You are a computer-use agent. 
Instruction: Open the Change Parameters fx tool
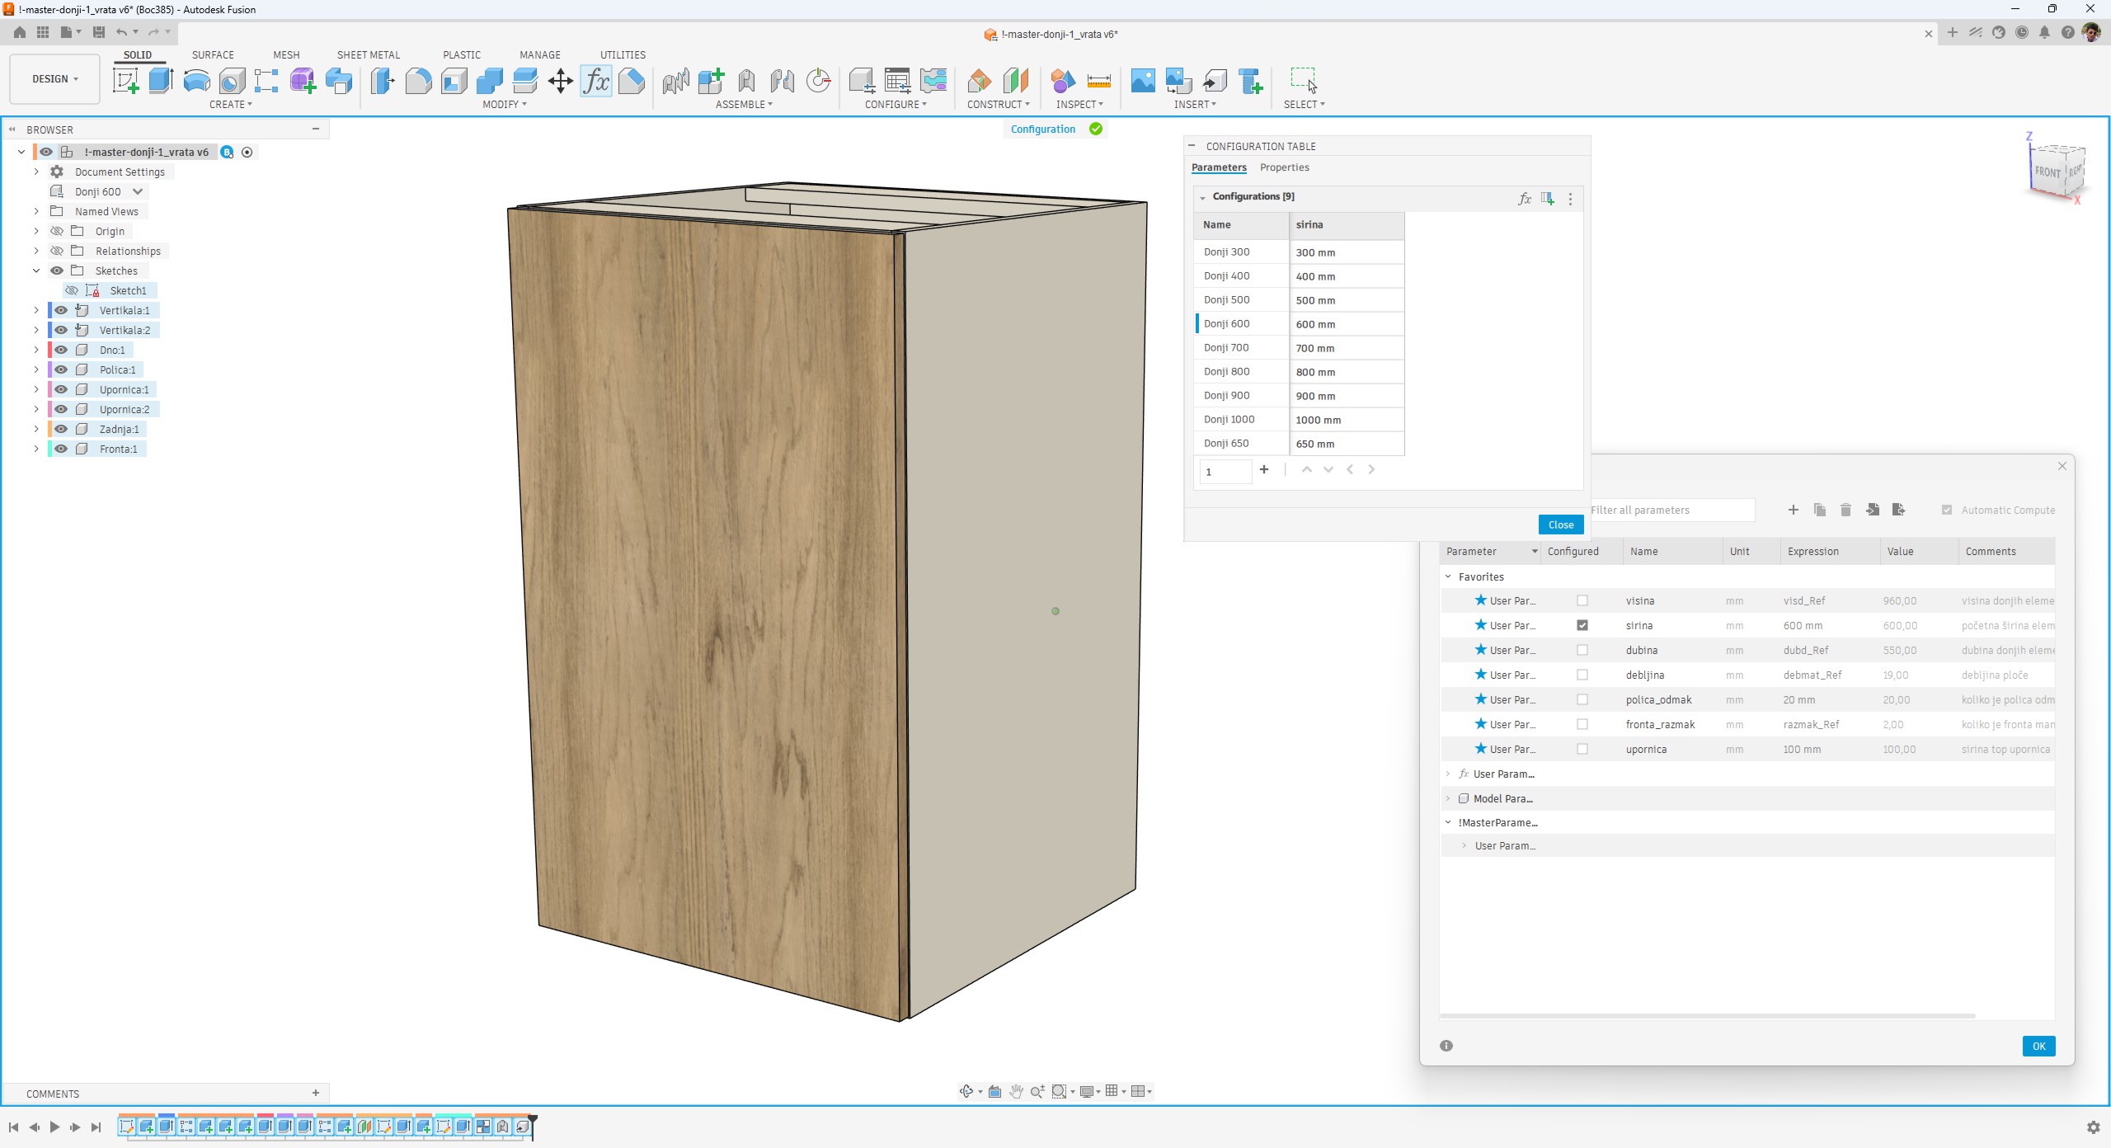coord(595,81)
